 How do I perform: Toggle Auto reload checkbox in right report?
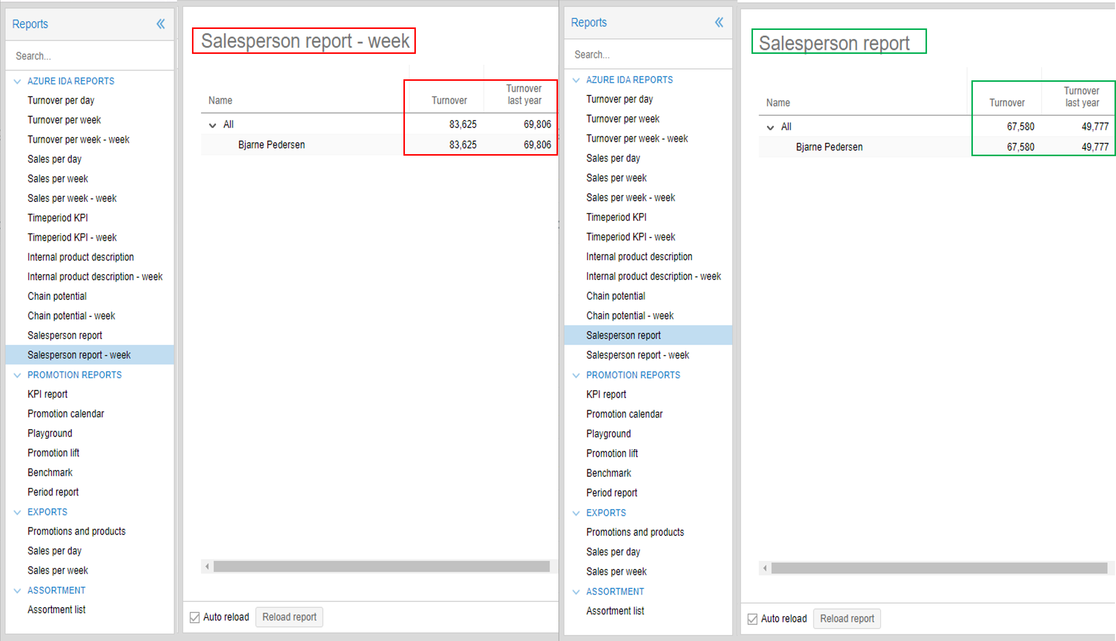[752, 619]
